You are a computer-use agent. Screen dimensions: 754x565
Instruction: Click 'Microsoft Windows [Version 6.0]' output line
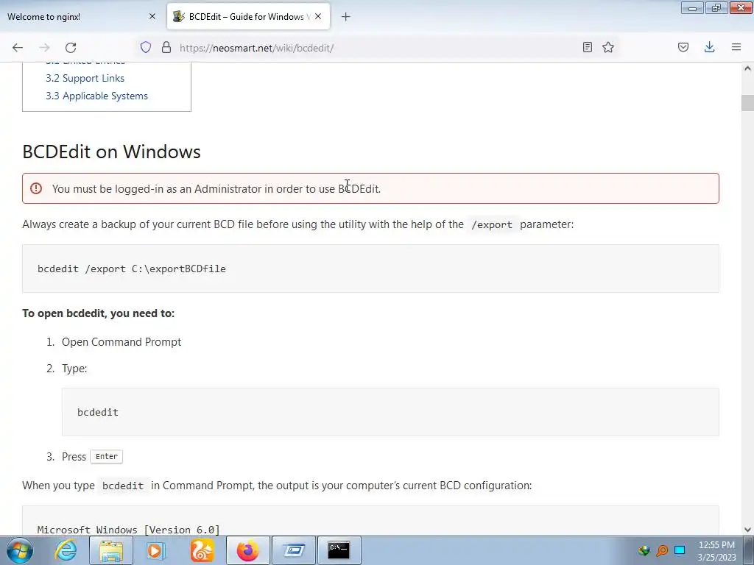pos(128,530)
